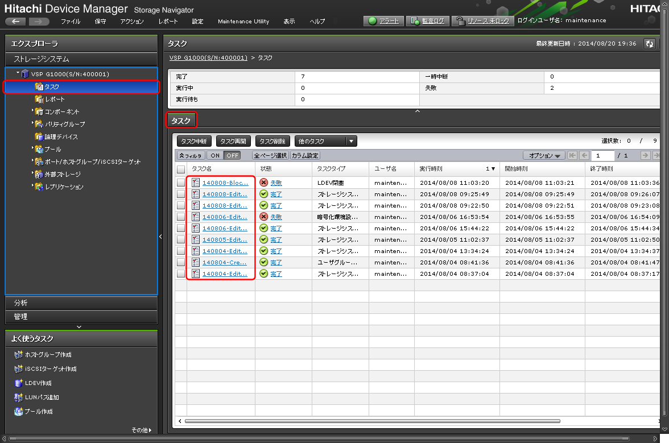
Task: Click the レポート folder icon in explorer tree
Action: tap(39, 100)
